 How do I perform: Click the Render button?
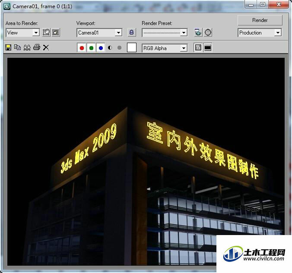(260, 20)
